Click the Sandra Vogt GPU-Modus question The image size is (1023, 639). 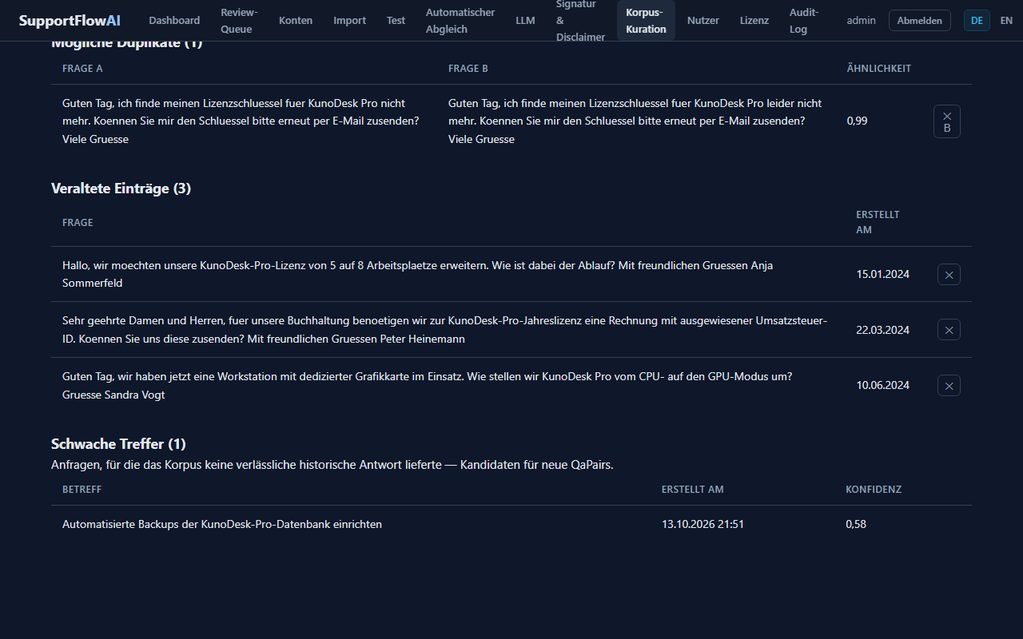428,386
